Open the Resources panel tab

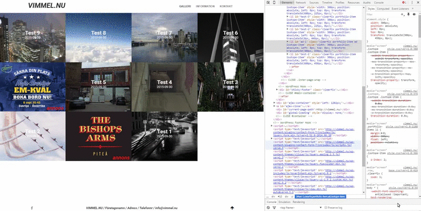(354, 3)
